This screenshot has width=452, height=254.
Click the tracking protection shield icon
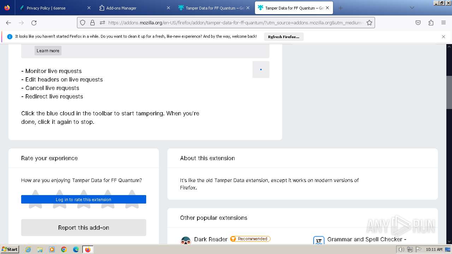[83, 23]
